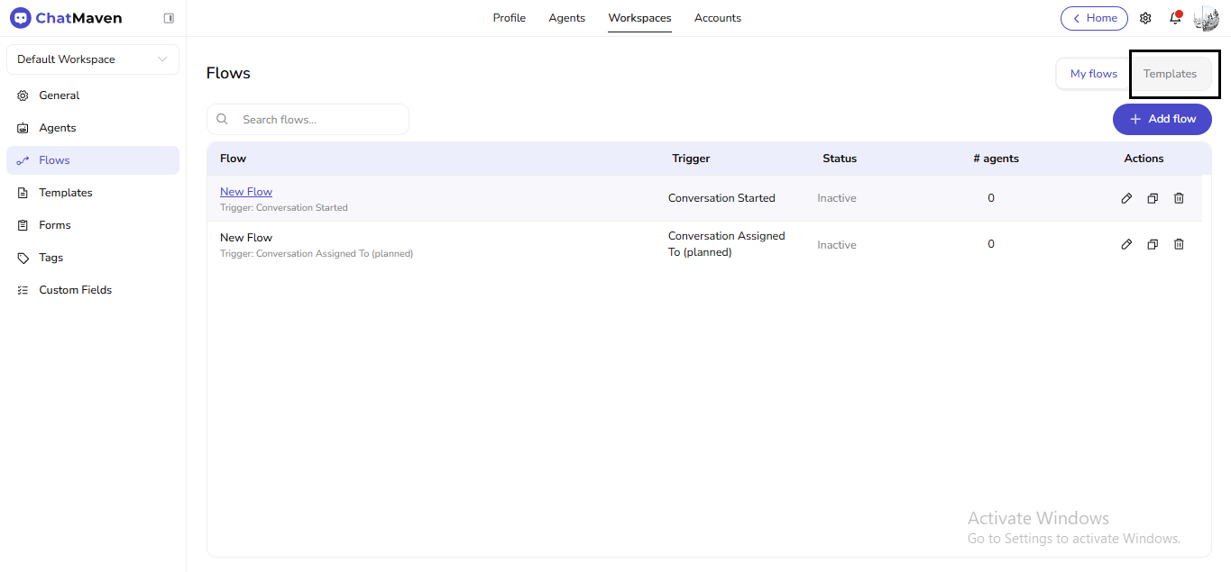Viewport: 1231px width, 572px height.
Task: Open the Templates section from the sidebar
Action: [x=65, y=192]
